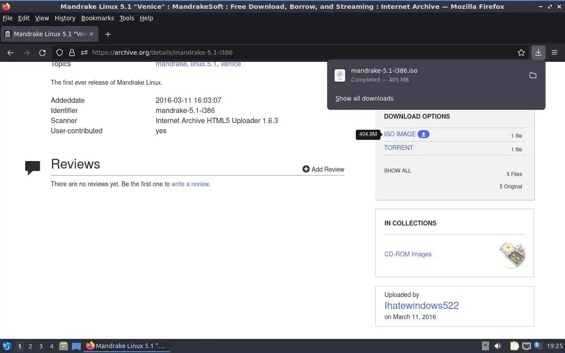Screen dimensions: 565x353
Task: Show the downloaded ISO in its folder
Action: 533,75
